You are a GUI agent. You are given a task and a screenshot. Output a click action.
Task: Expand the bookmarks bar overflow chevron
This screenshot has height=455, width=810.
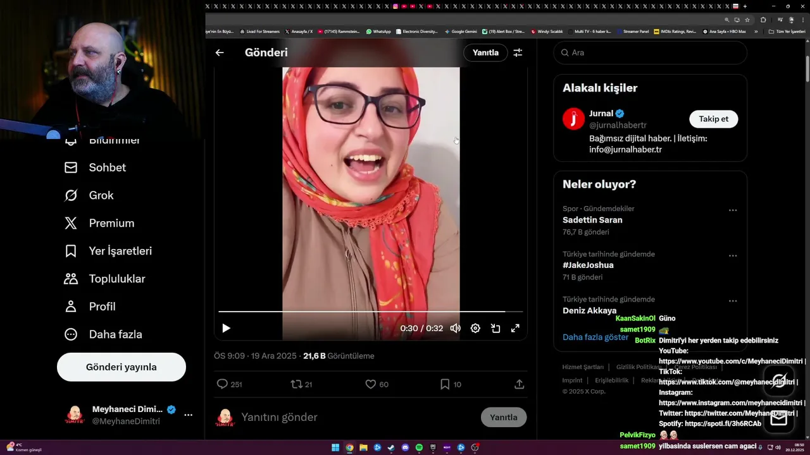point(756,31)
